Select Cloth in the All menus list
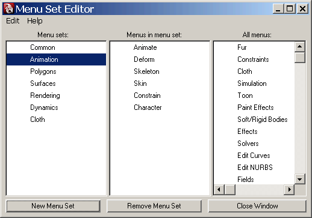This screenshot has height=218, width=312. coord(254,71)
